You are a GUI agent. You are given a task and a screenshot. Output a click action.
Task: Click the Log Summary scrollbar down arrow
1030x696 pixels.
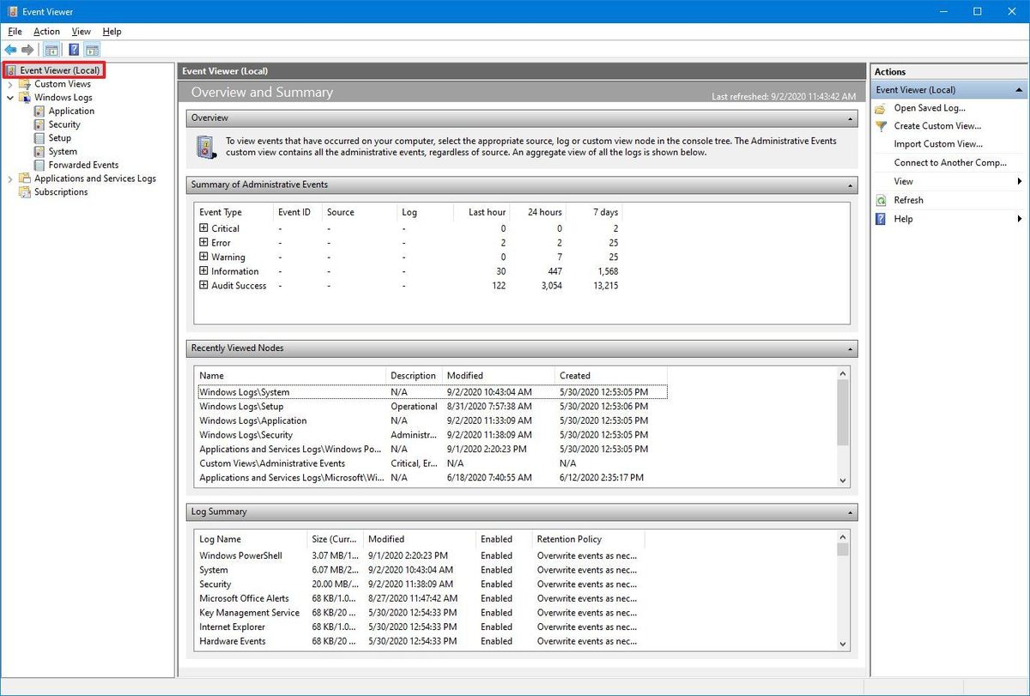[x=842, y=642]
